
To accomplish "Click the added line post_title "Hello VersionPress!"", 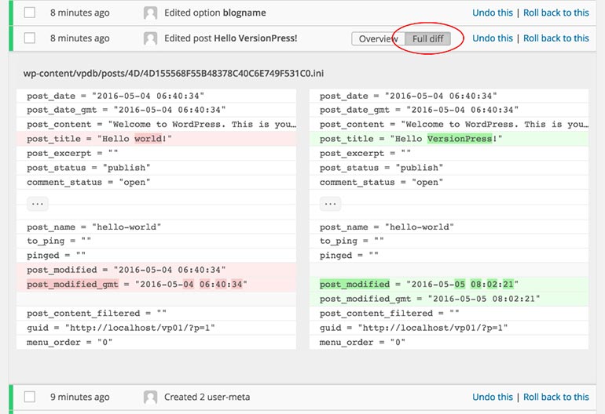I will 449,139.
